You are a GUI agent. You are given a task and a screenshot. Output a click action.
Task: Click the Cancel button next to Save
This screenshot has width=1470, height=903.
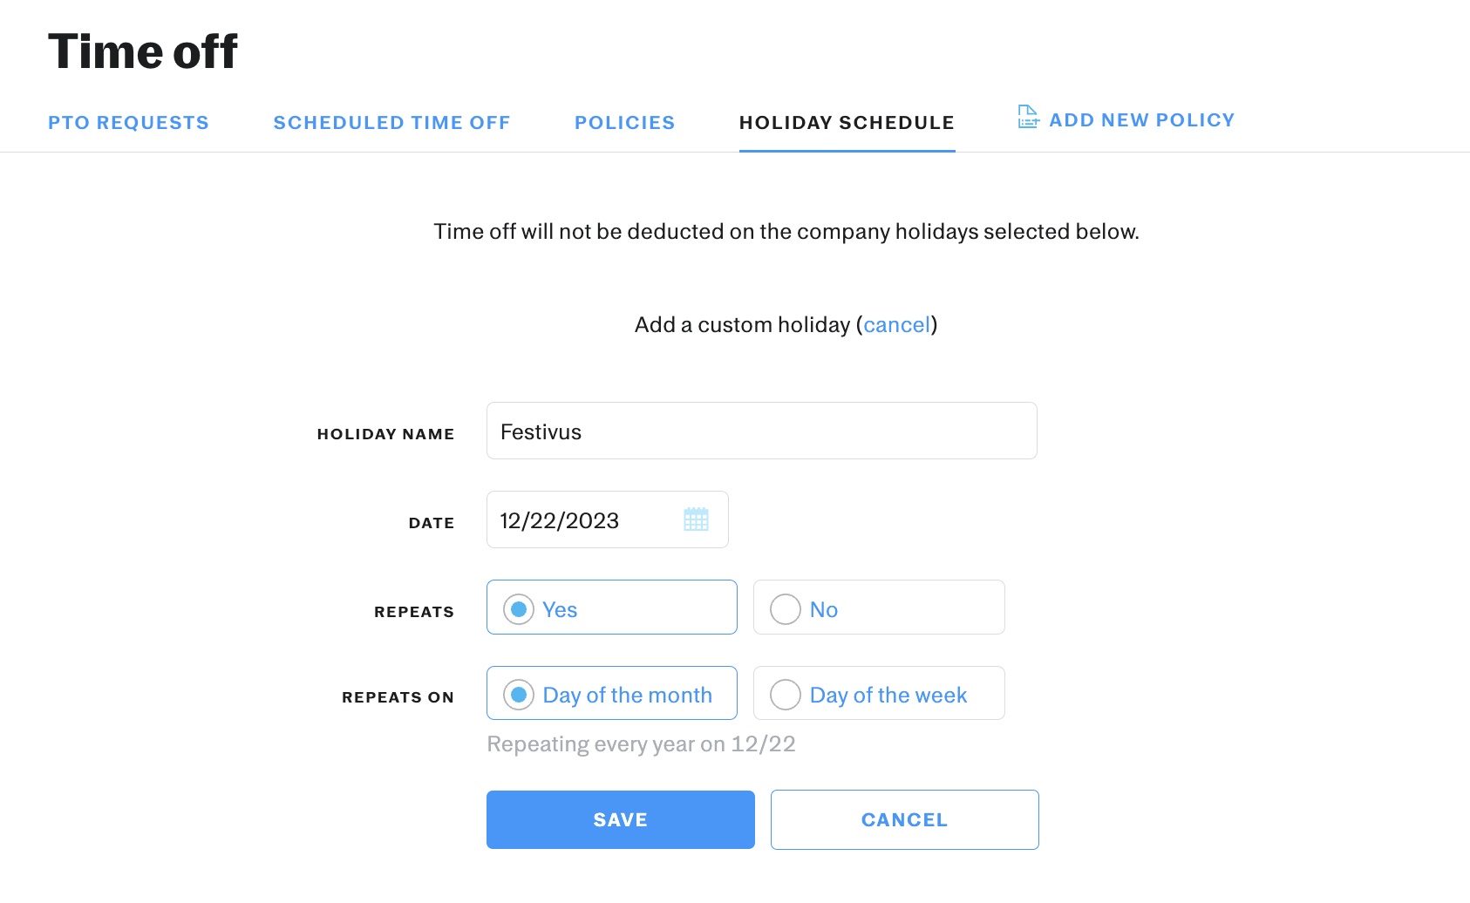905,819
